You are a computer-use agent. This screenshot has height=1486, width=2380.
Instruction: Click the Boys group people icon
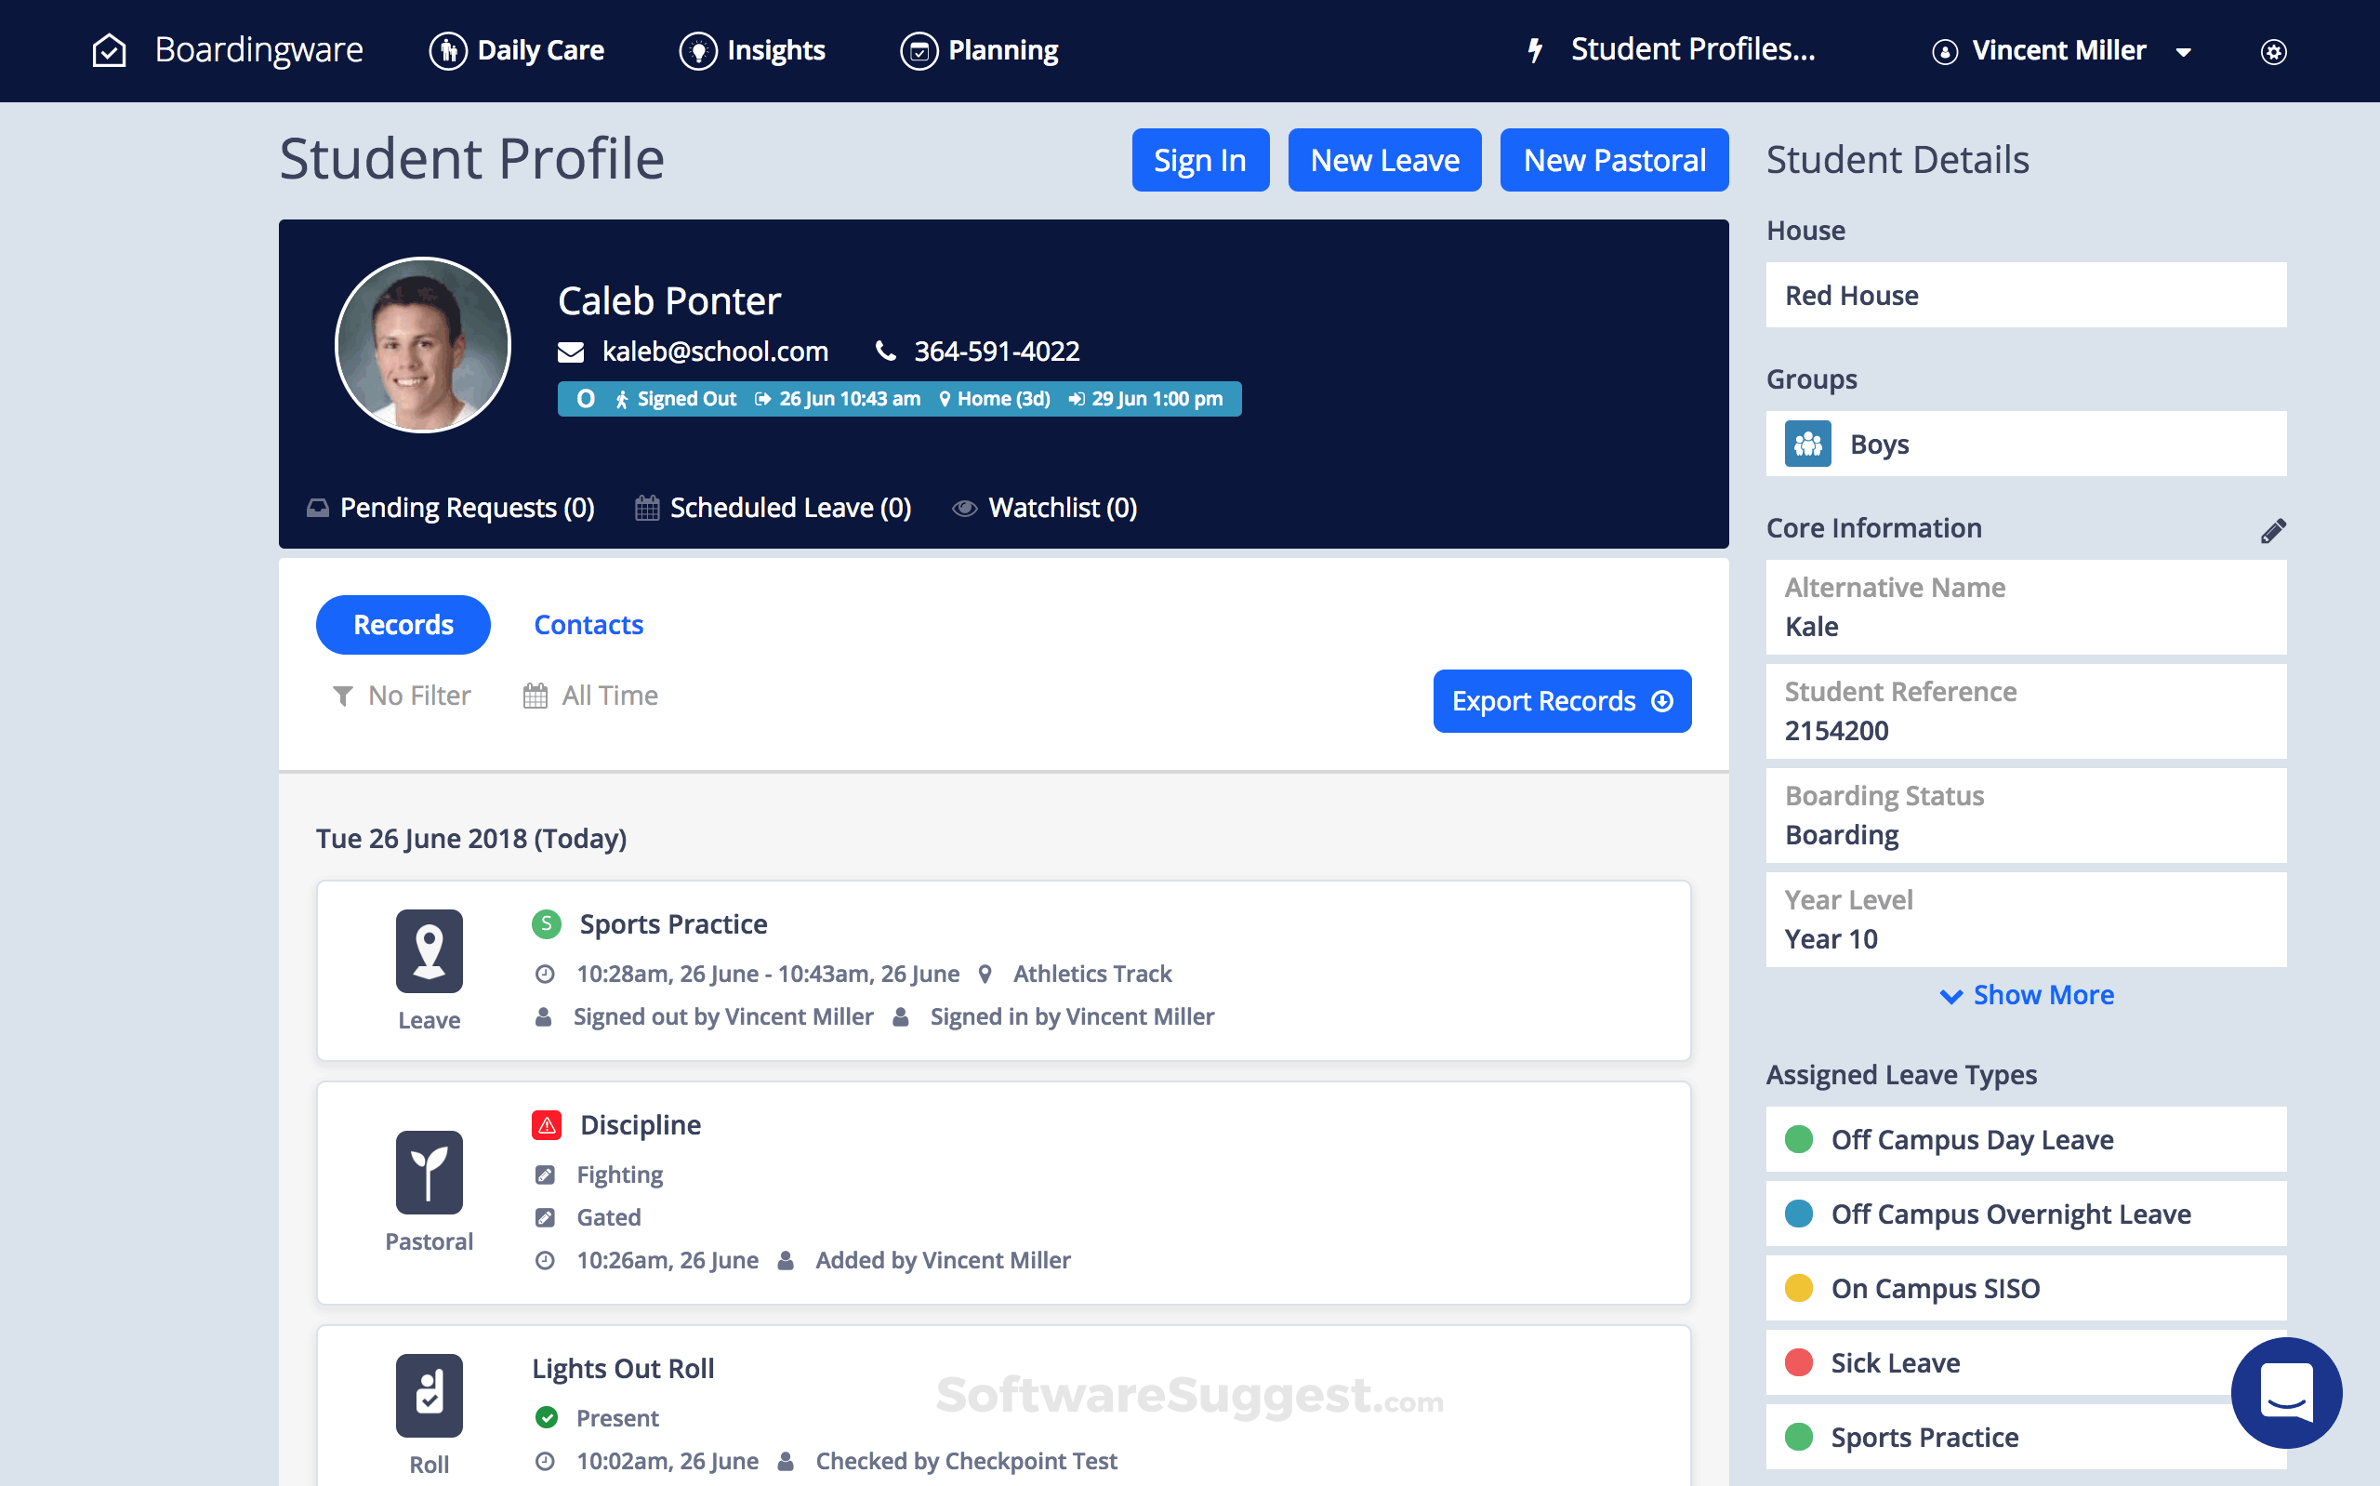(x=1807, y=444)
